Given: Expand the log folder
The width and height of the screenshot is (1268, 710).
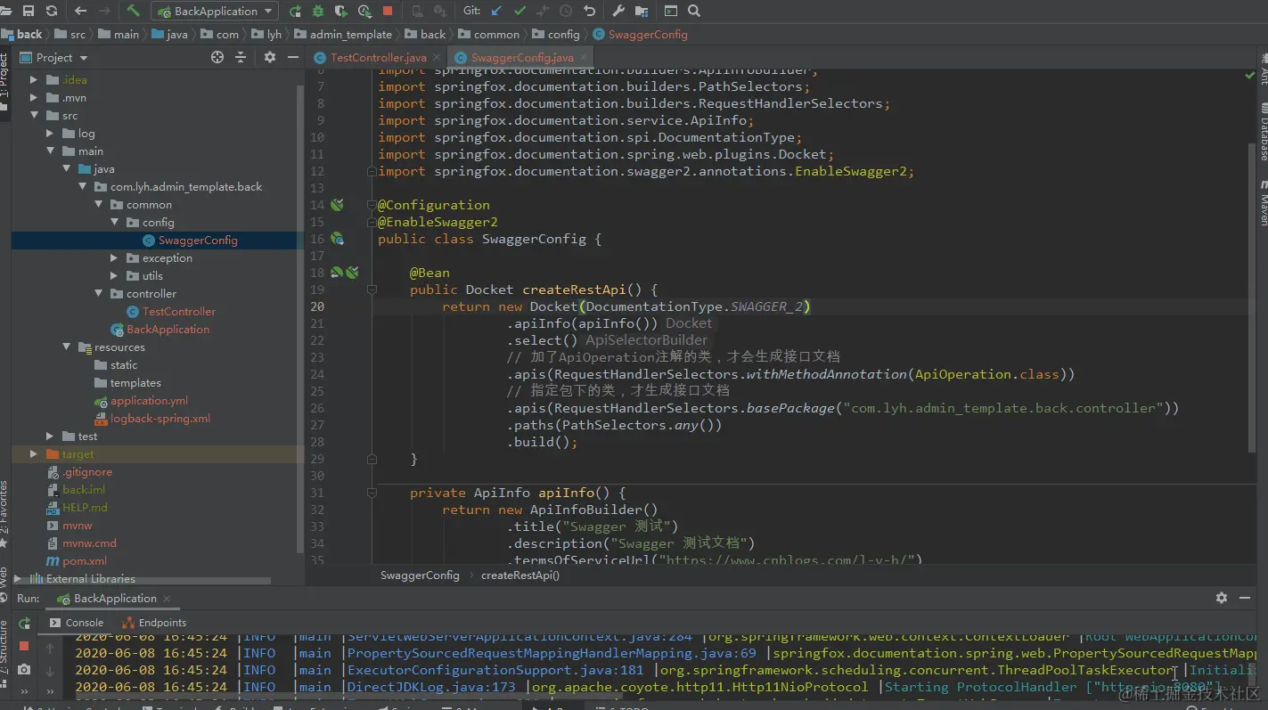Looking at the screenshot, I should tap(50, 133).
